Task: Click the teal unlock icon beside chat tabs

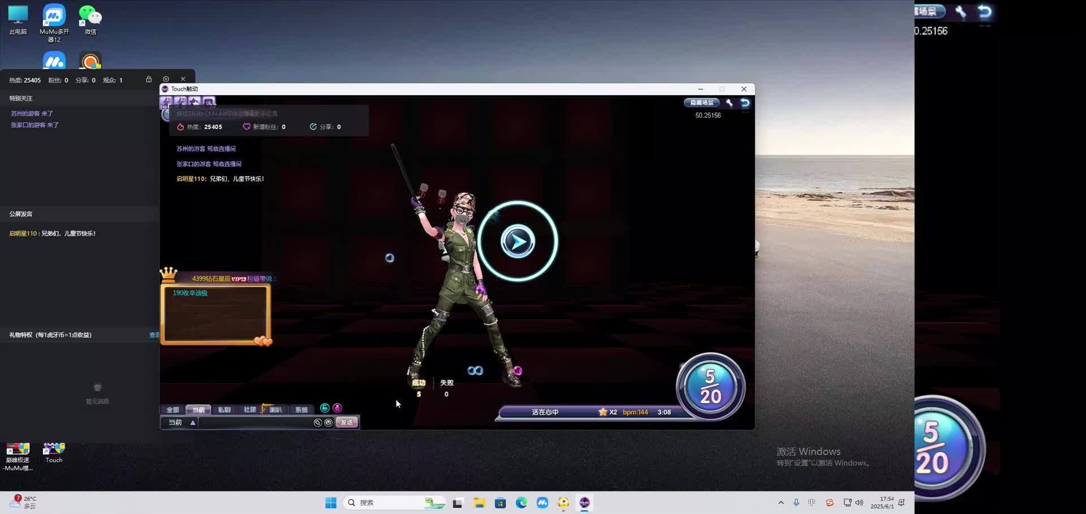Action: pyautogui.click(x=325, y=408)
